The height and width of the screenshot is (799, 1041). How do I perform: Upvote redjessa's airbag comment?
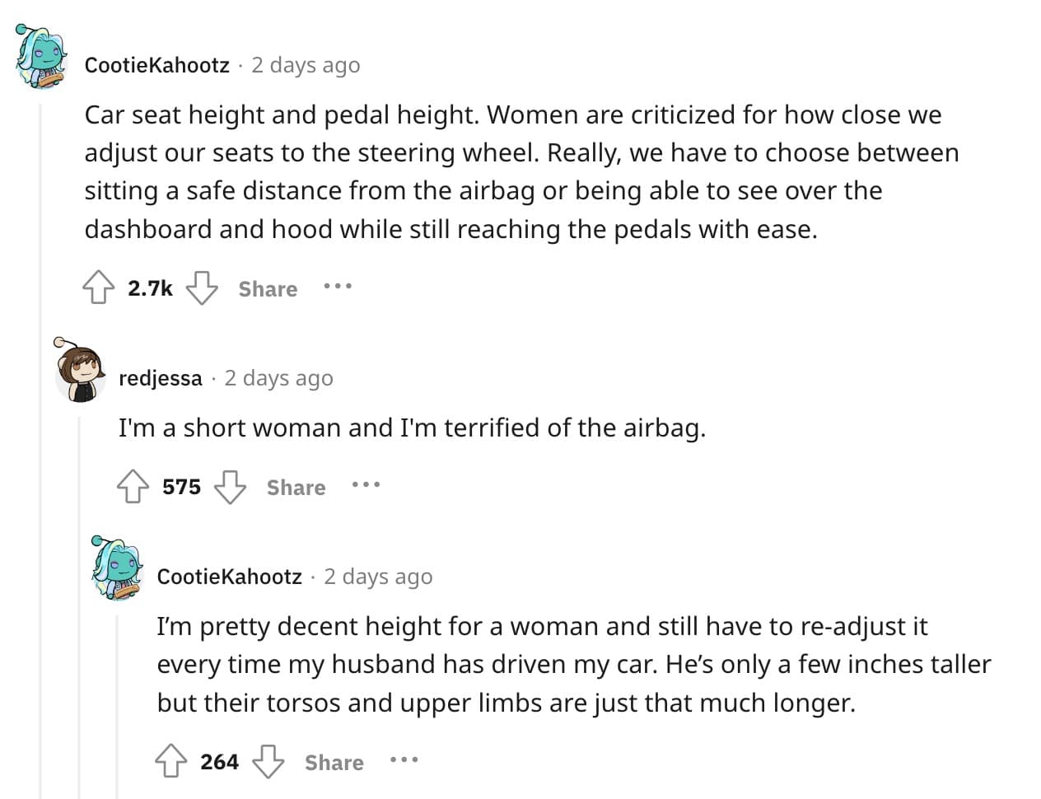(x=133, y=486)
